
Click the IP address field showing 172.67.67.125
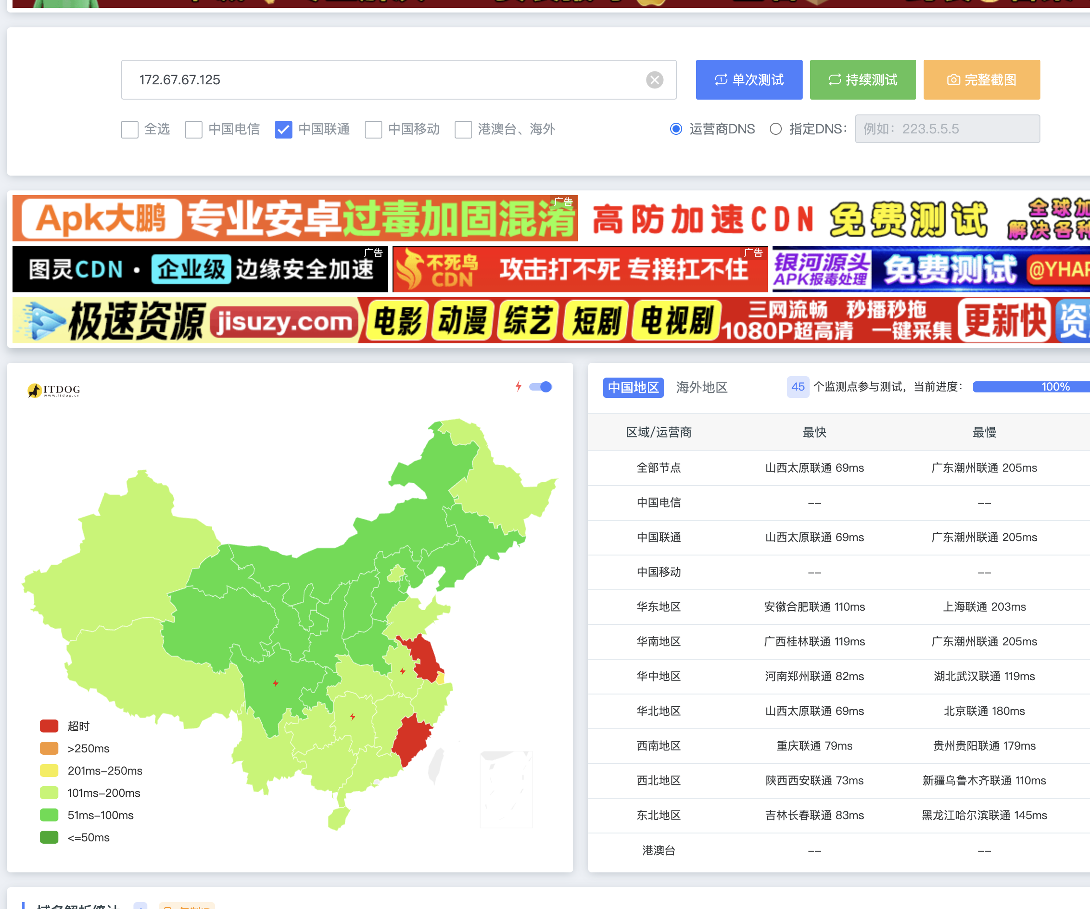tap(399, 80)
